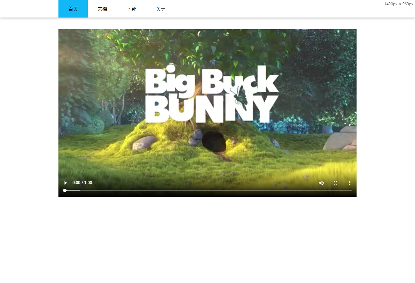
Task: Click the empty white area below the video
Action: [207, 239]
